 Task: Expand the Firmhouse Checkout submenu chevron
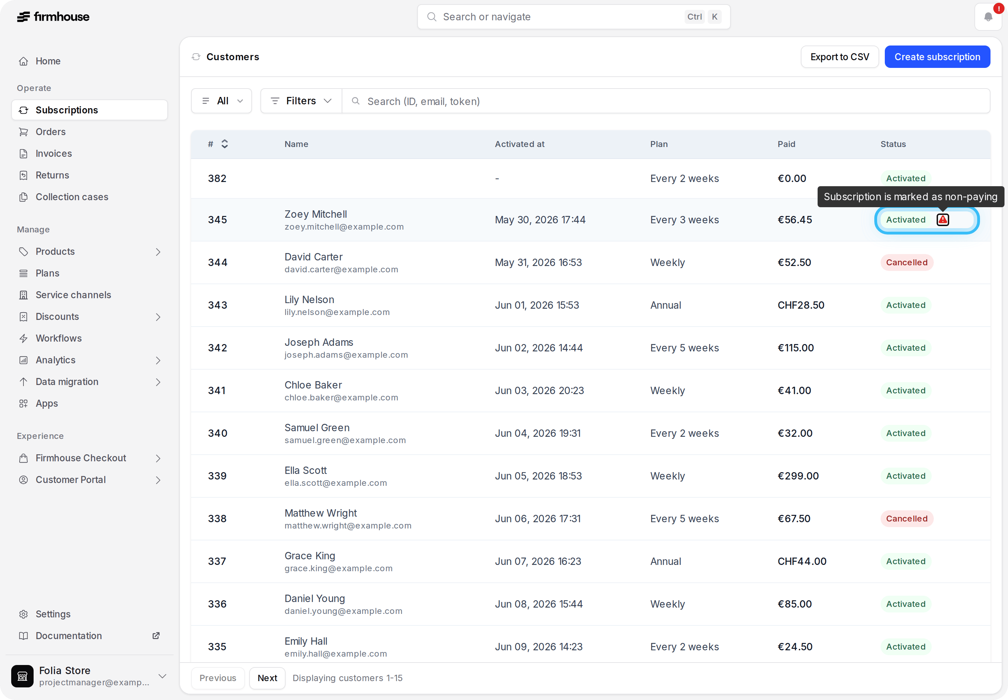(158, 458)
